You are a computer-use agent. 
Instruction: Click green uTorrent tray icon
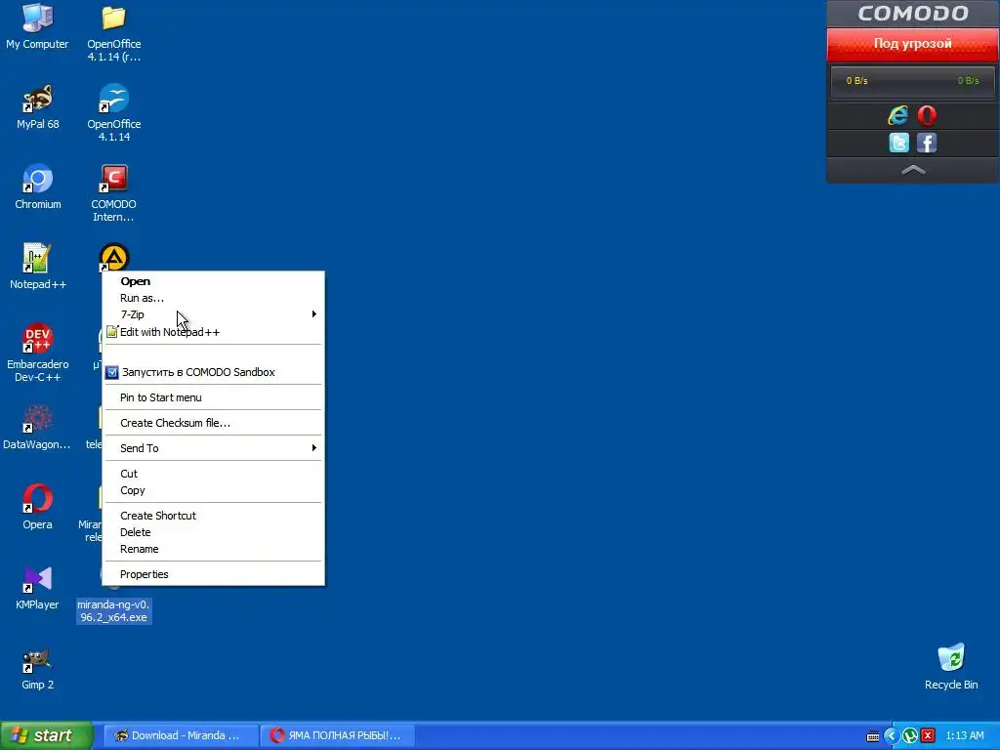910,736
